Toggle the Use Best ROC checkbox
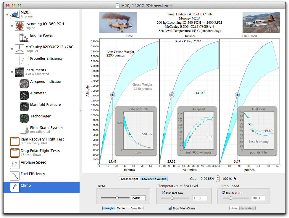The height and width of the screenshot is (218, 289). [x=224, y=193]
